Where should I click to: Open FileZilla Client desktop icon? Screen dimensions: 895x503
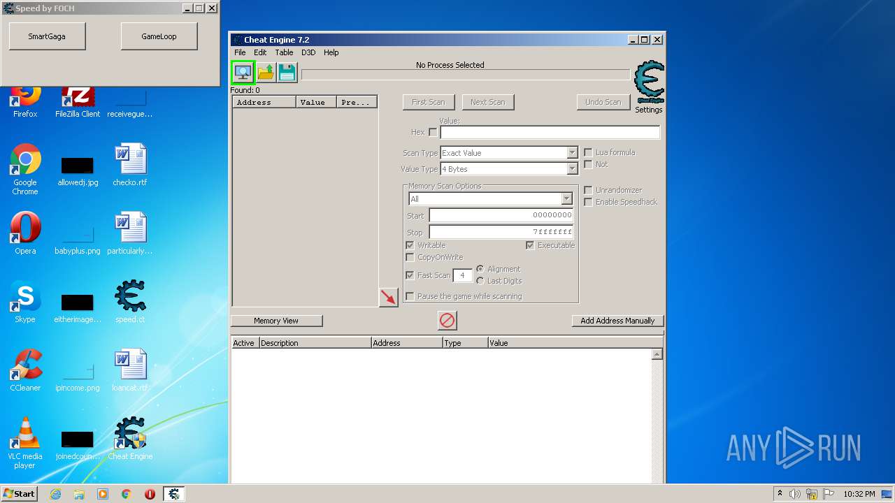click(78, 101)
